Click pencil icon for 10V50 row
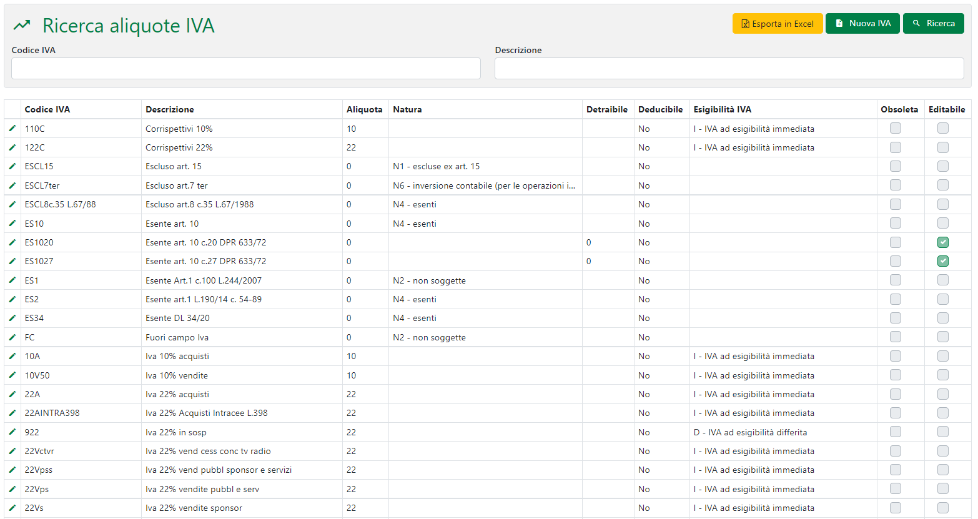This screenshot has height=519, width=978. (x=12, y=375)
